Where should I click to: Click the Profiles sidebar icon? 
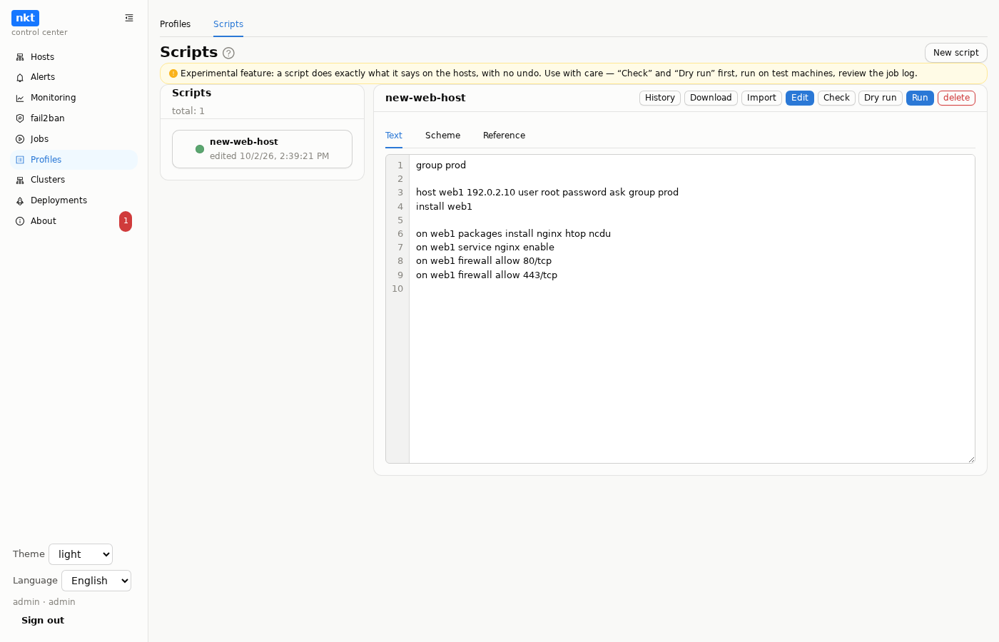pos(20,160)
